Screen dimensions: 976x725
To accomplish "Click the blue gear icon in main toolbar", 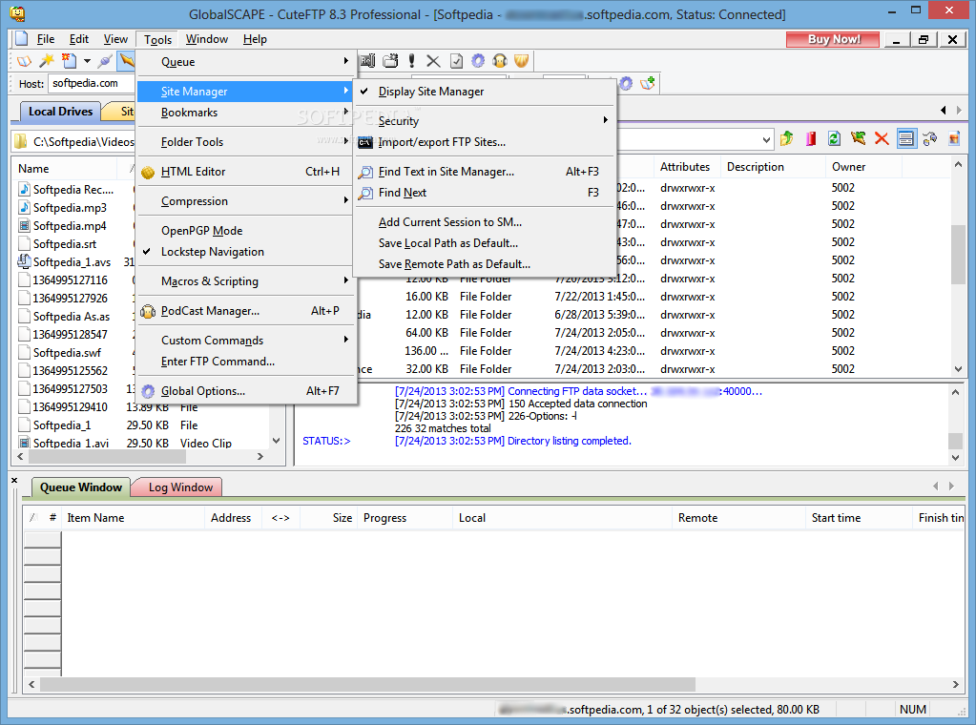I will click(x=478, y=61).
